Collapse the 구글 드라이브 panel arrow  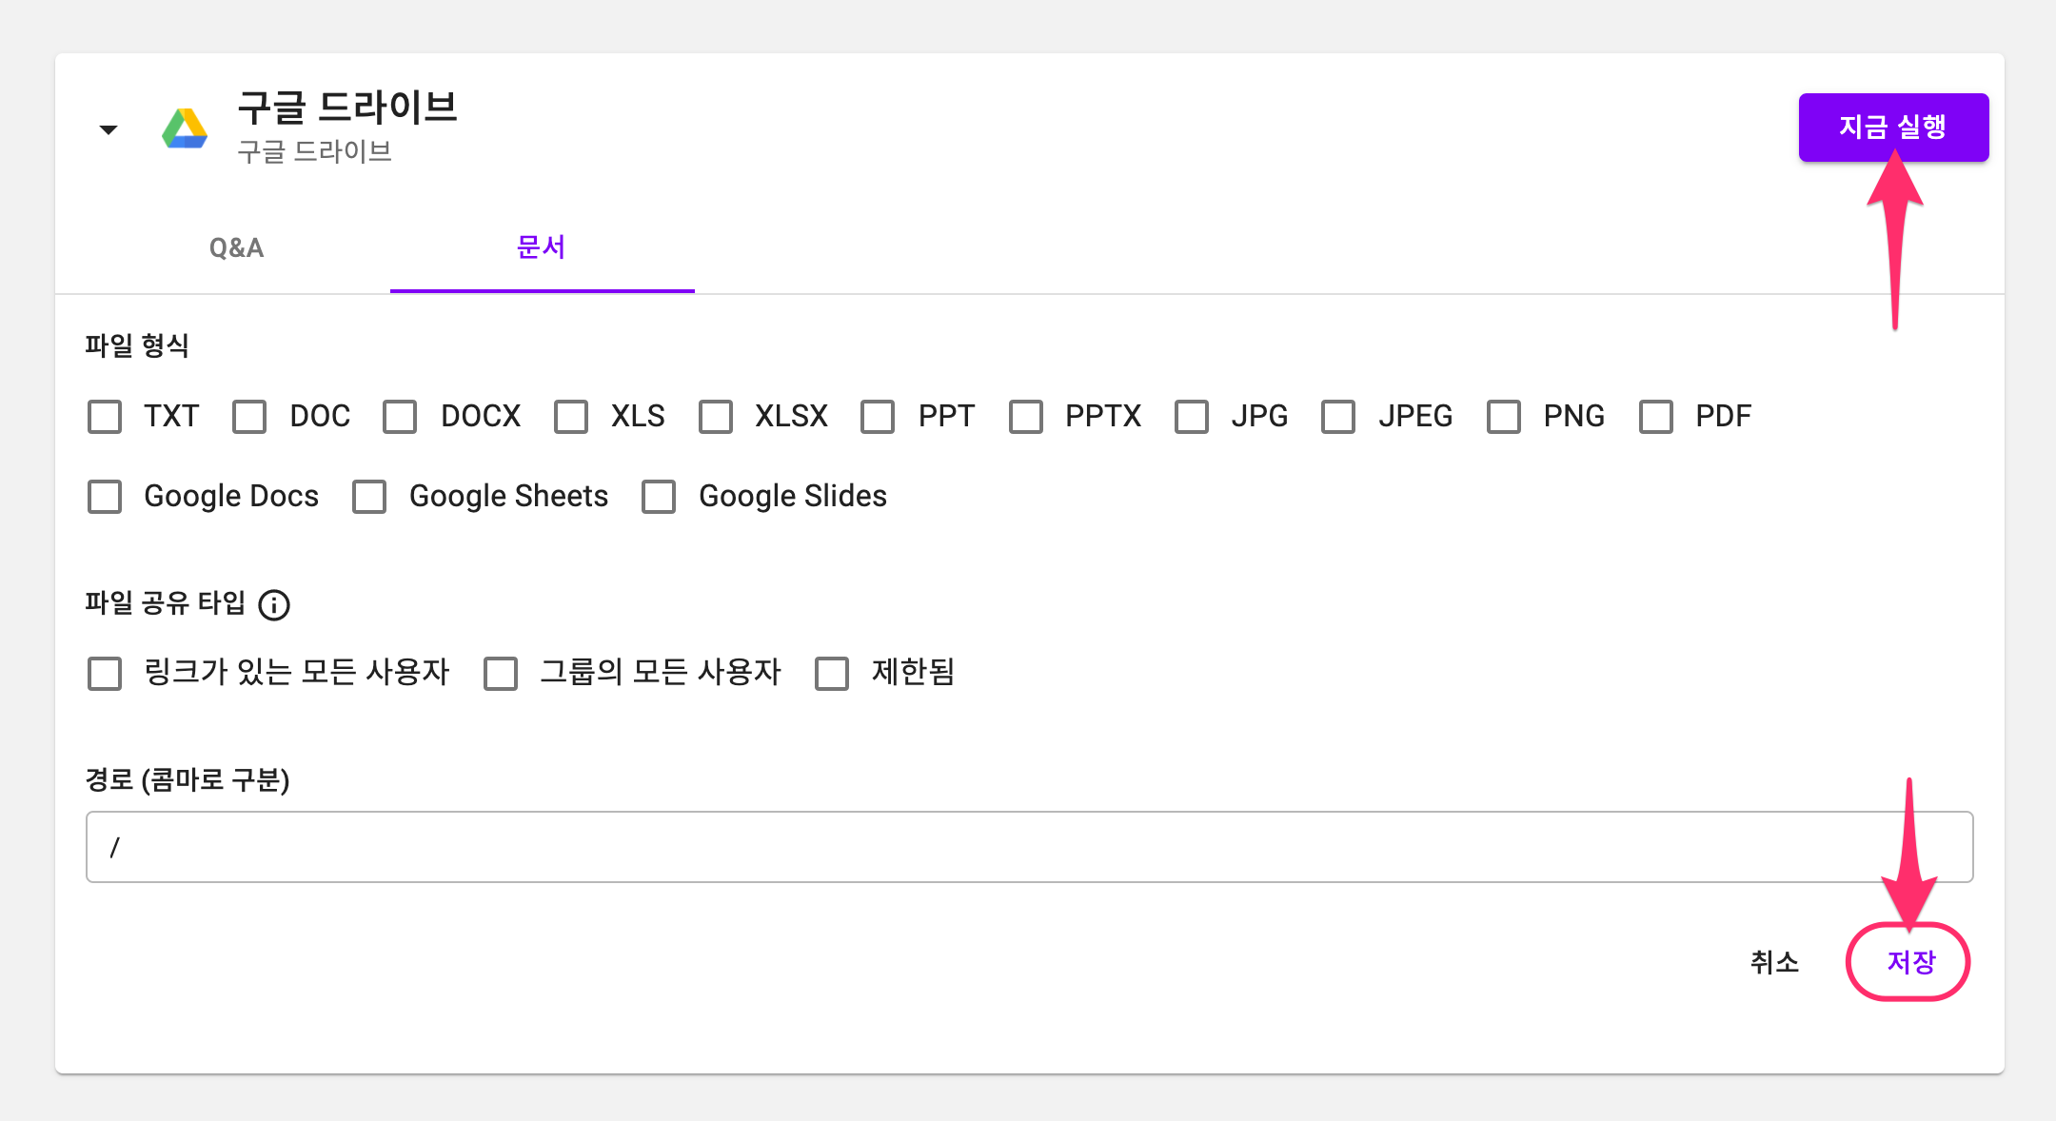[x=109, y=129]
